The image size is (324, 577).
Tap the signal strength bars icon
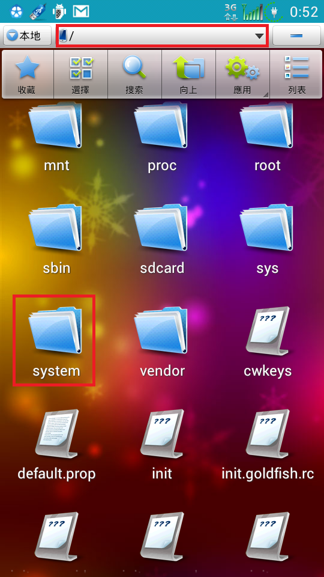pos(252,11)
